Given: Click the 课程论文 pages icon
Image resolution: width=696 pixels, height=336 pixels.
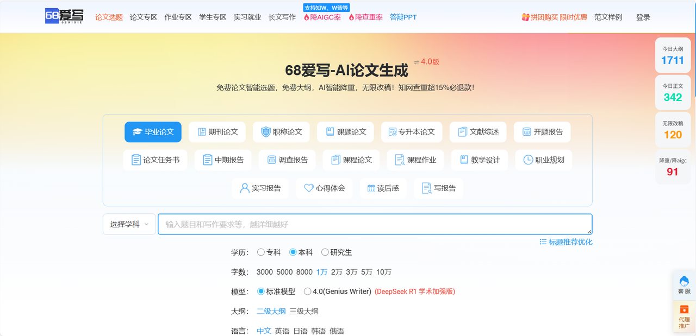Looking at the screenshot, I should pos(335,160).
